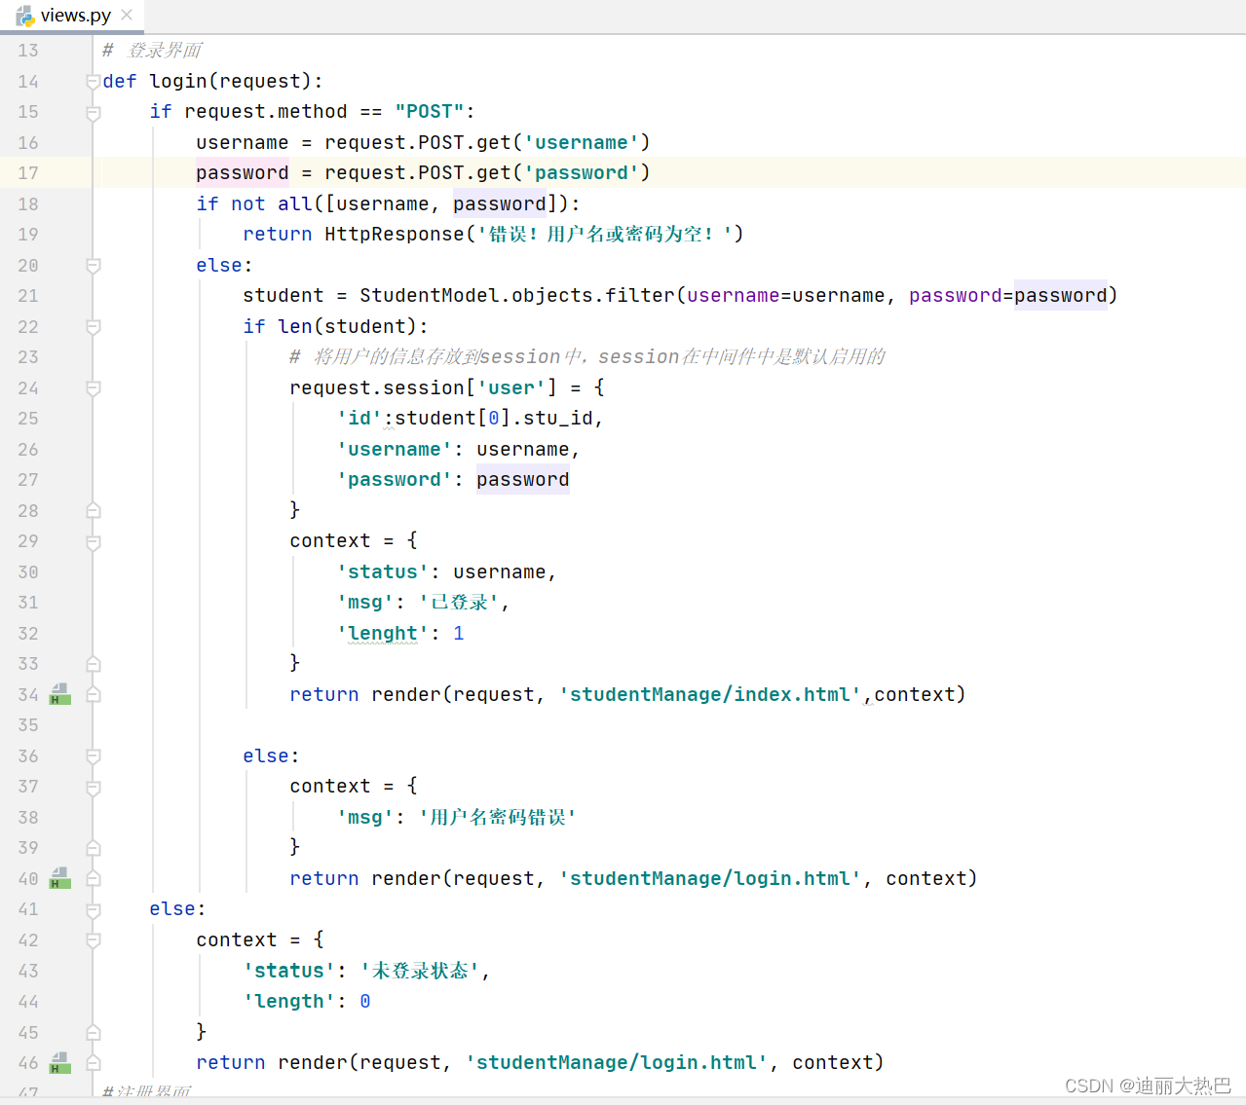Click line number 17 in the gutter
The width and height of the screenshot is (1246, 1105).
28,173
